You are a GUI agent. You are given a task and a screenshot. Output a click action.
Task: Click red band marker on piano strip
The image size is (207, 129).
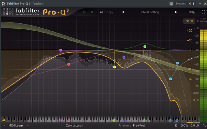tap(69, 120)
